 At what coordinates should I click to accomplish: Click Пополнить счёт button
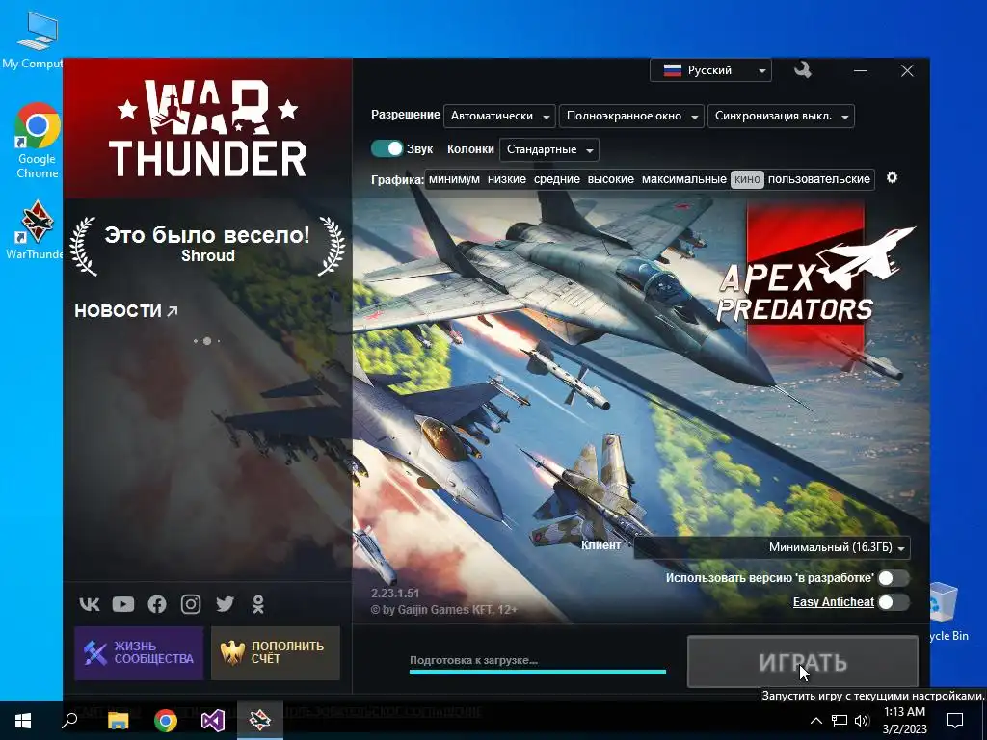click(x=276, y=652)
